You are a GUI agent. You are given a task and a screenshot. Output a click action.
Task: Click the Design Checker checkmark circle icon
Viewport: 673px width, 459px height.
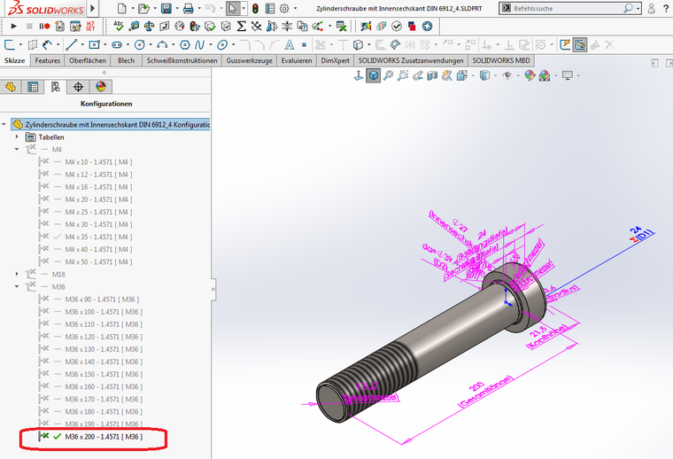pos(397,27)
